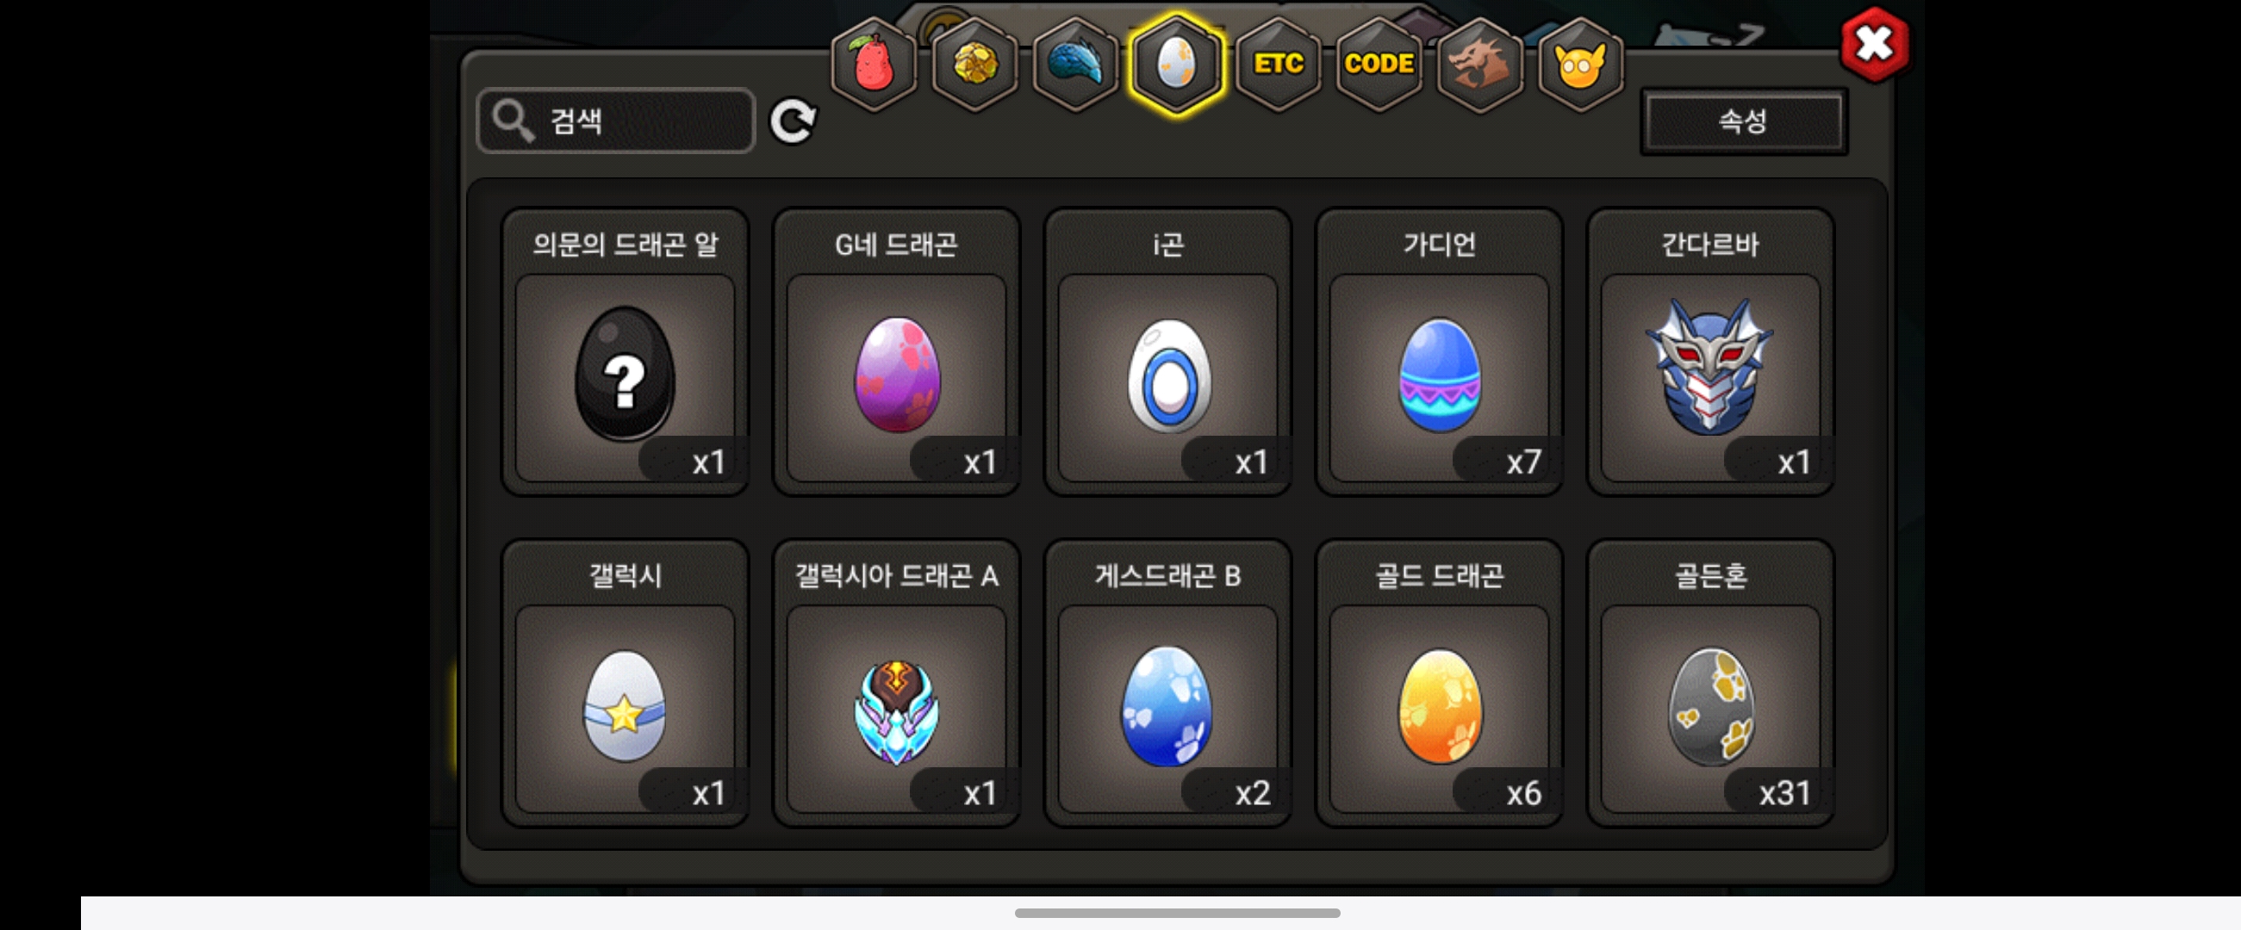The width and height of the screenshot is (2241, 930).
Task: Select the gold nugget category icon
Action: click(974, 65)
